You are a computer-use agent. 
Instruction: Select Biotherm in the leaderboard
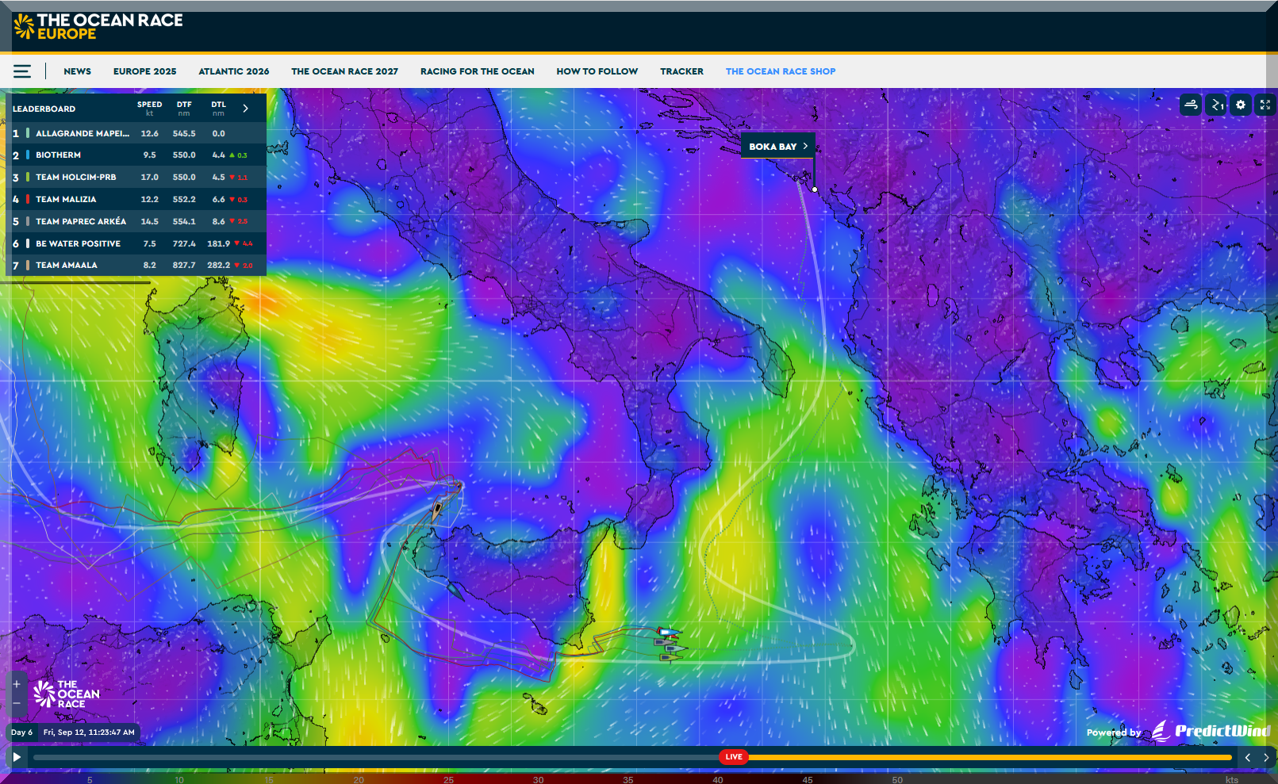58,155
